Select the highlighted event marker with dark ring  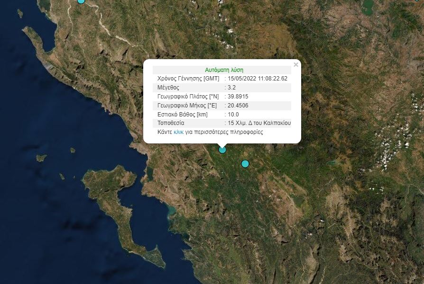(221, 150)
